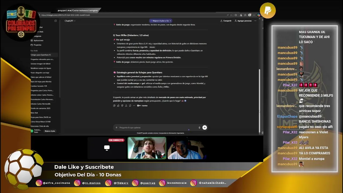Click the 'Mejorar el plan' sidebar button

tap(50, 131)
